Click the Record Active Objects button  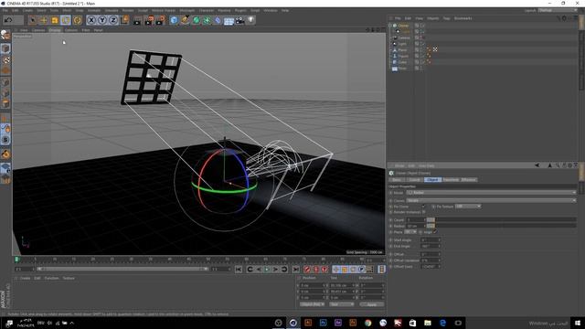307,270
